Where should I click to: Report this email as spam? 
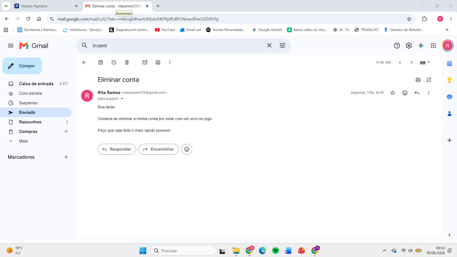click(x=114, y=62)
